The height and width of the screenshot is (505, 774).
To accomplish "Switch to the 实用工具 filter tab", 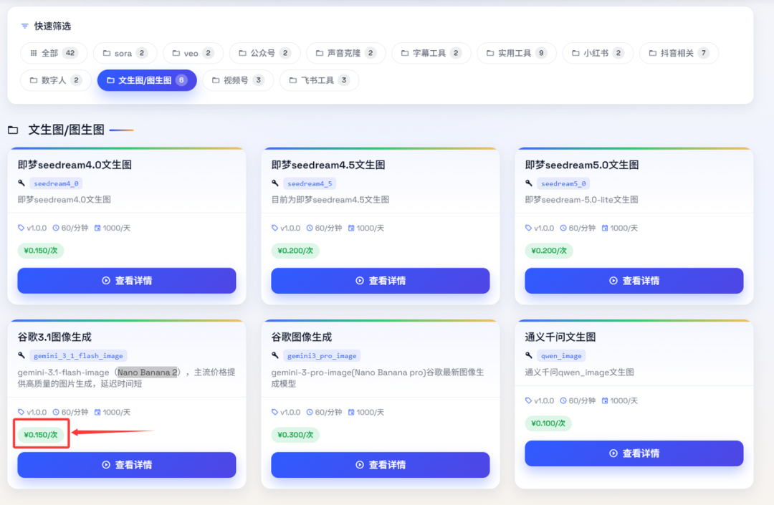I will (x=517, y=53).
